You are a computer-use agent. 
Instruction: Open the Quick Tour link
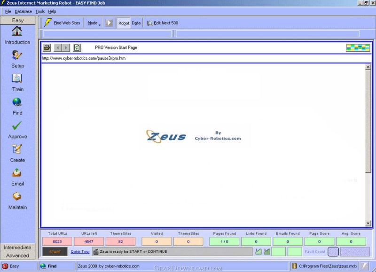[80, 252]
